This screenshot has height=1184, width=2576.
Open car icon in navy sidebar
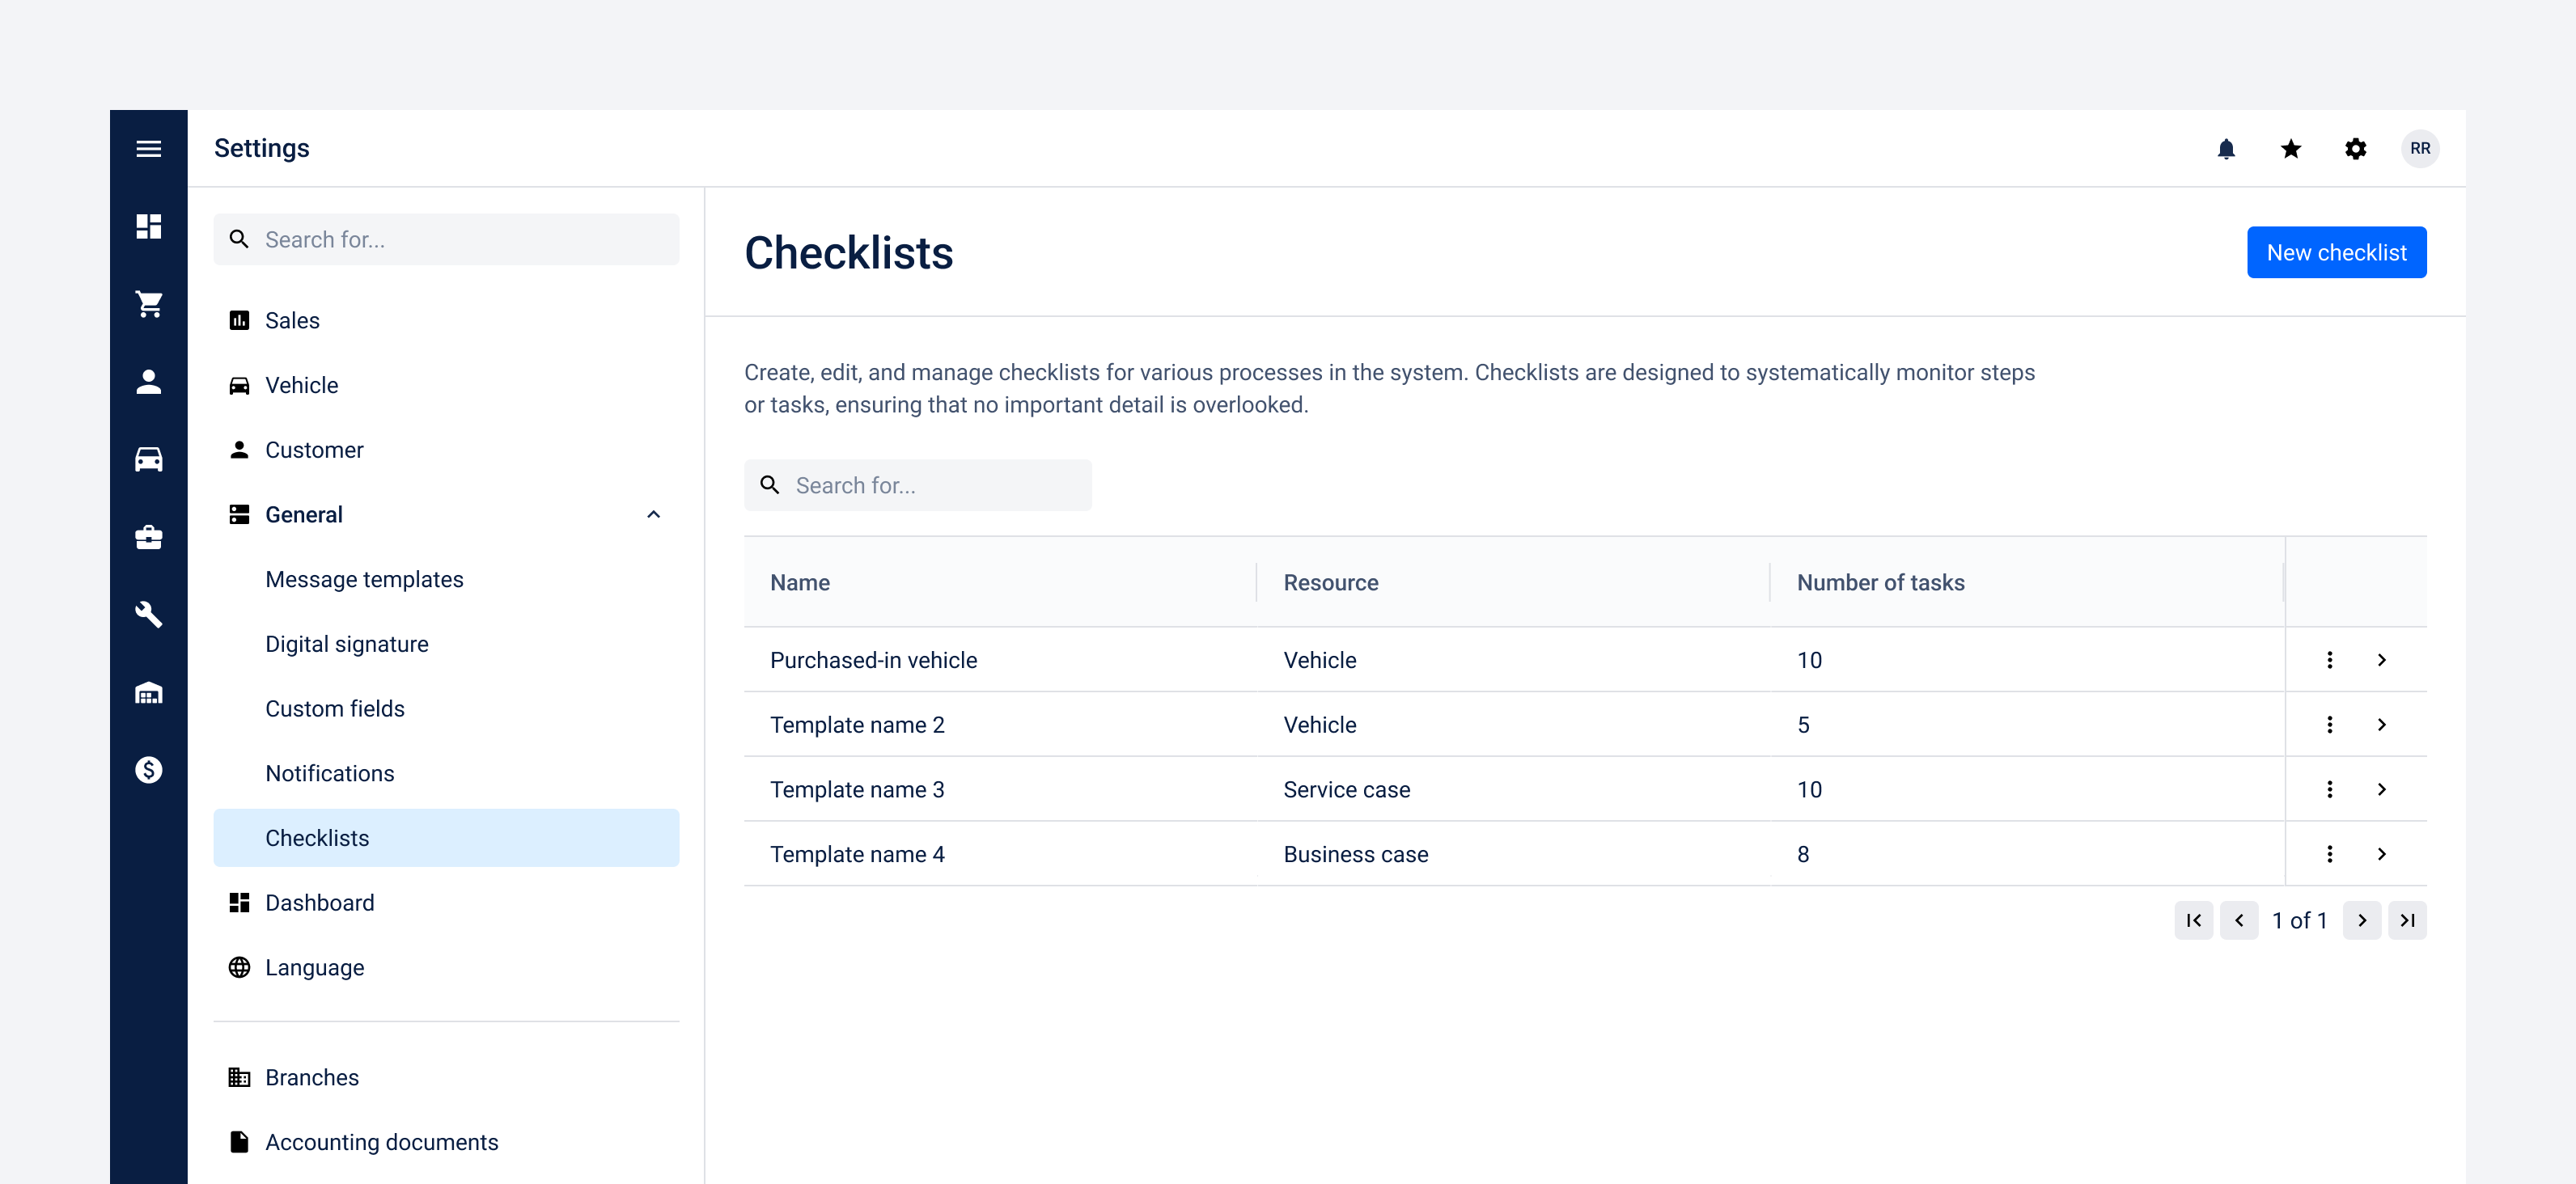(148, 459)
